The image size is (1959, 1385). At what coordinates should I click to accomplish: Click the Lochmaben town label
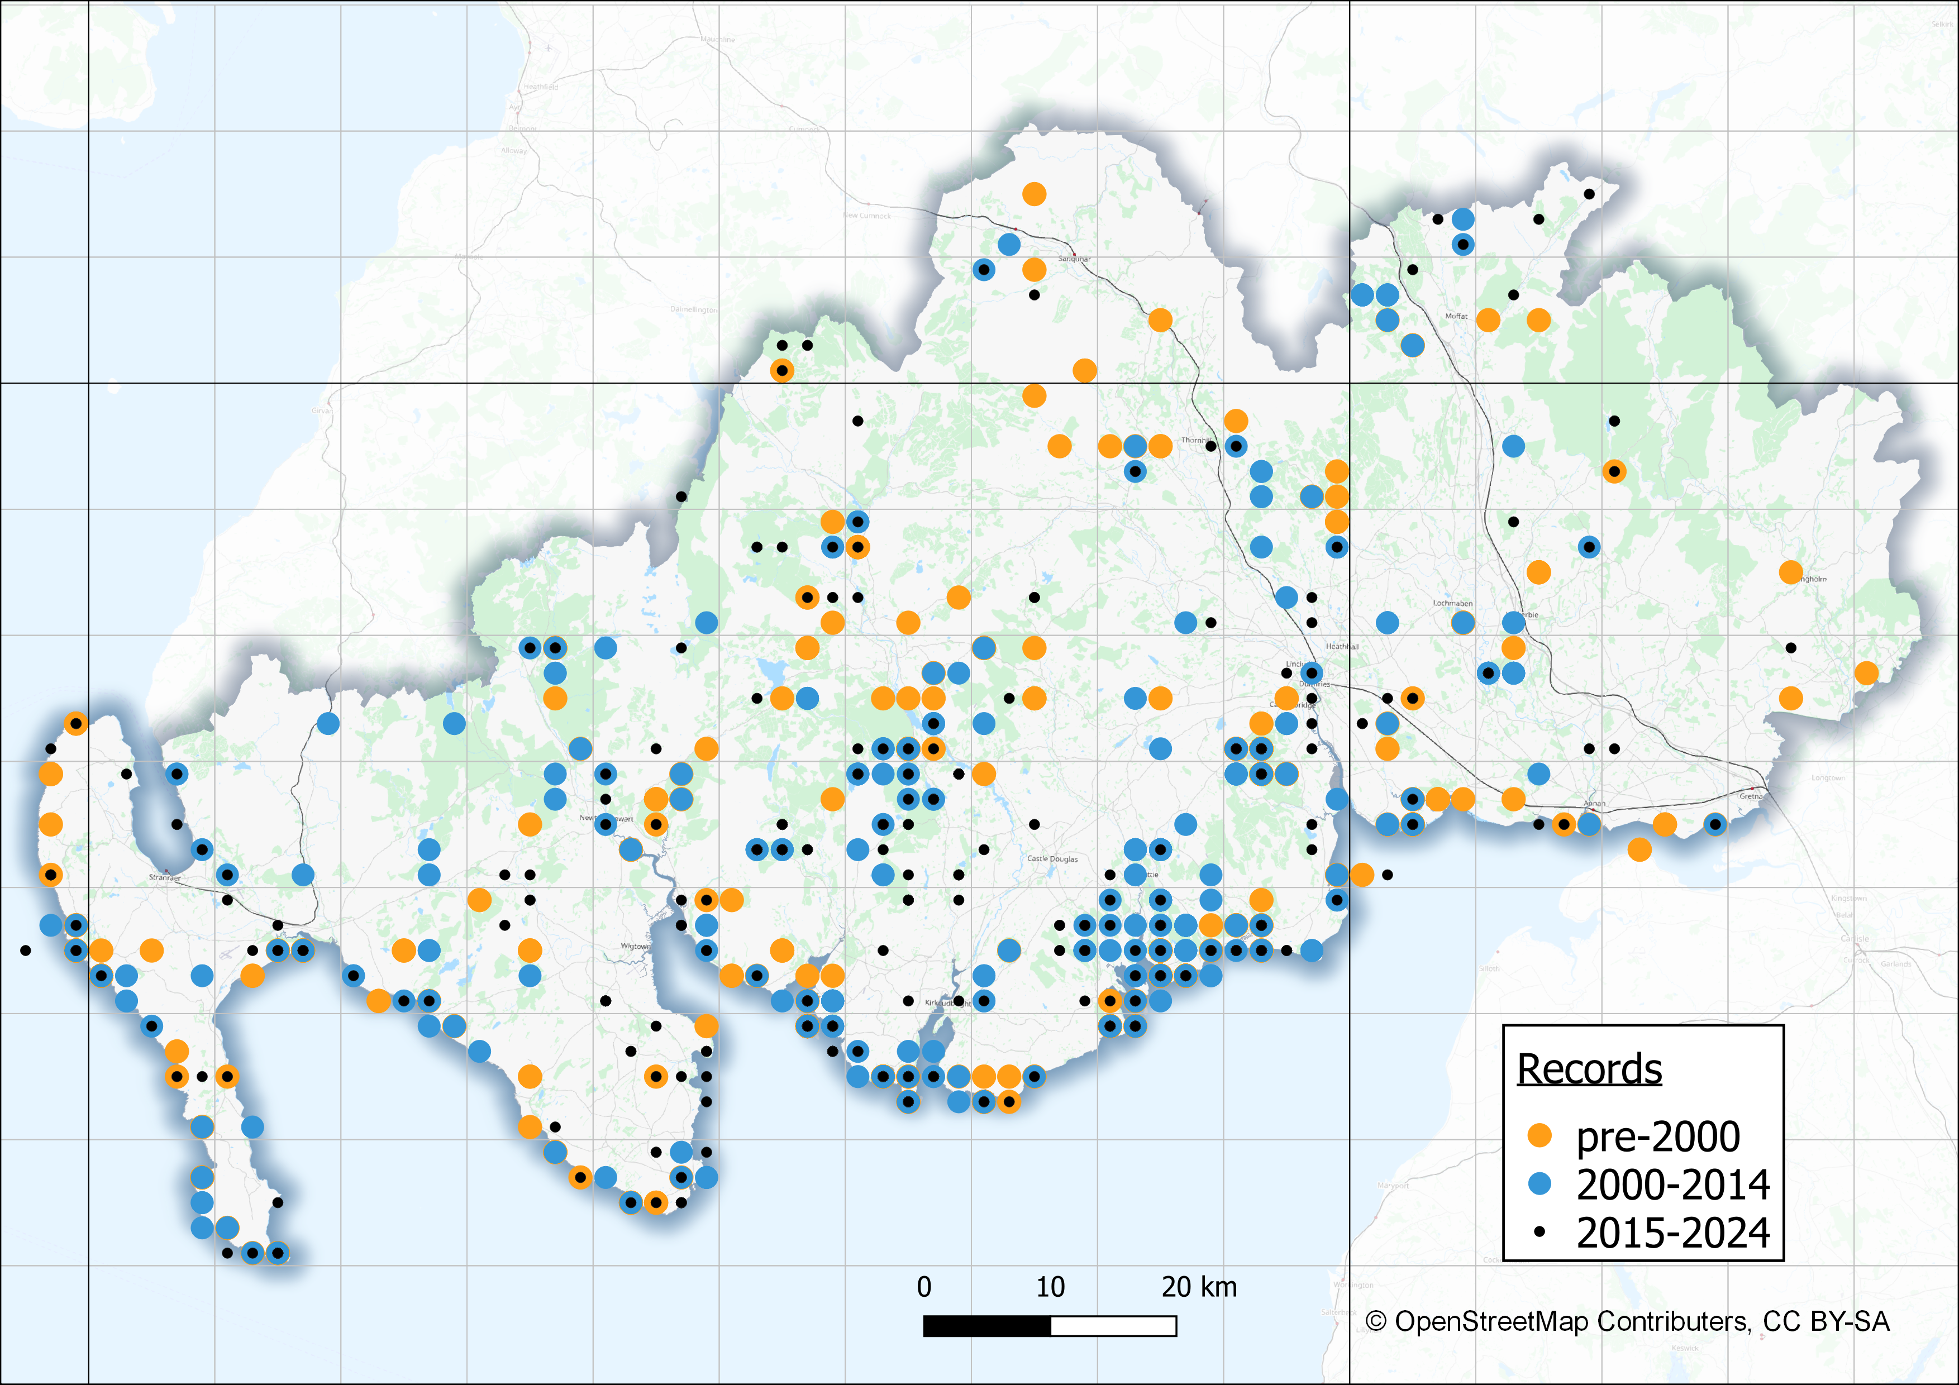point(1452,603)
